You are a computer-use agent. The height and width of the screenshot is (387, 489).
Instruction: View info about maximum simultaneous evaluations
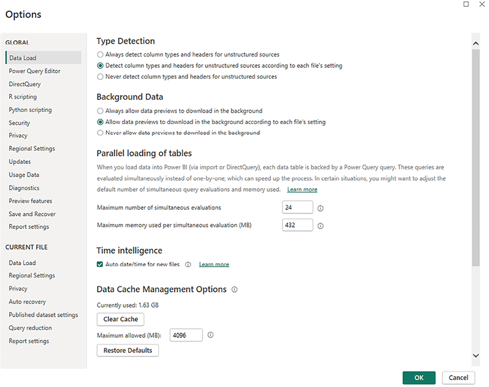pyautogui.click(x=320, y=208)
